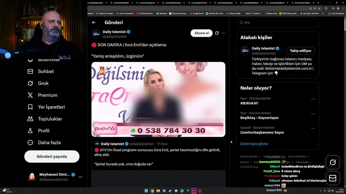Click the floating Grok button at bottom right

click(333, 162)
